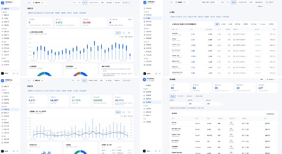Click the action button in the first GPTBot row, 80/61/35 panel
Screen dimensions: 282x154
268,123
